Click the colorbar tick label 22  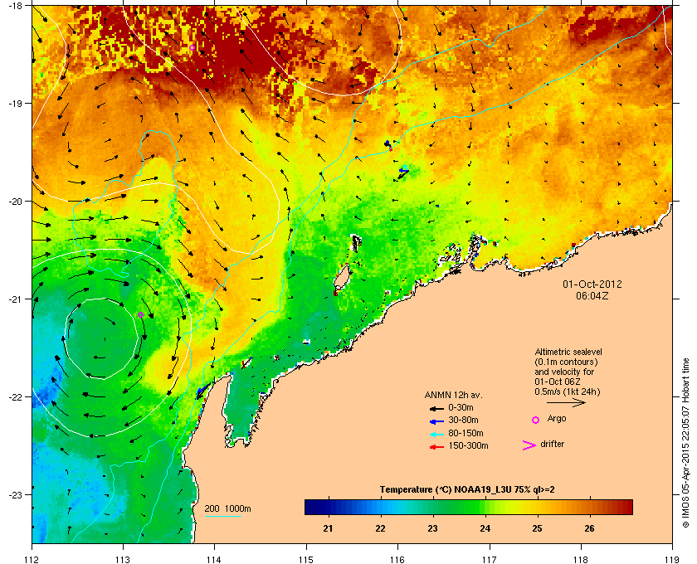click(x=380, y=528)
